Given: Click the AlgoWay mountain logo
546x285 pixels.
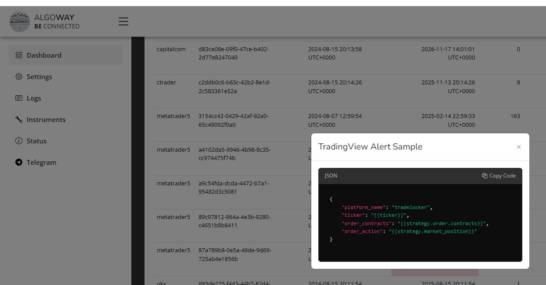Looking at the screenshot, I should click(20, 21).
